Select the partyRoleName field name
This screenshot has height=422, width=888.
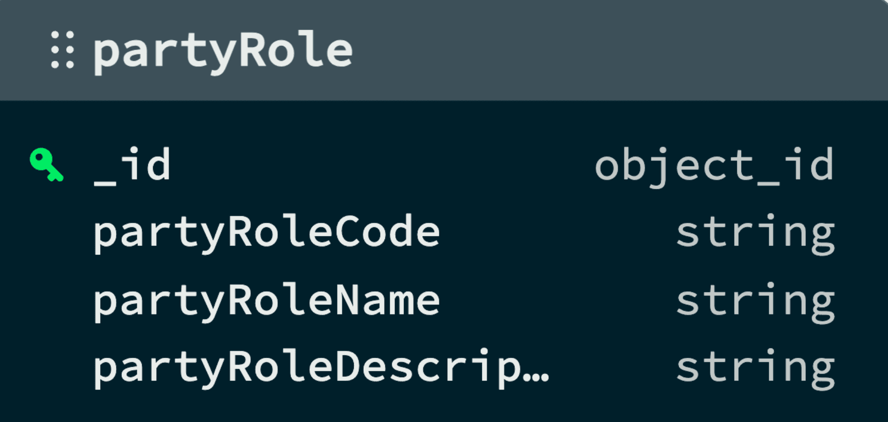click(266, 301)
